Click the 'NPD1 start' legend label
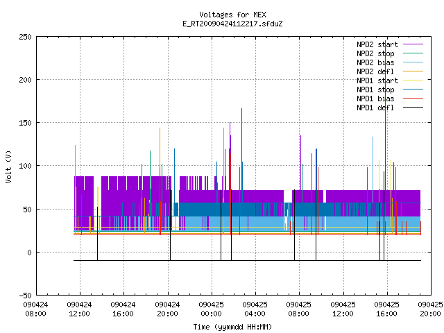Screen dimensions: 444x333 point(377,80)
